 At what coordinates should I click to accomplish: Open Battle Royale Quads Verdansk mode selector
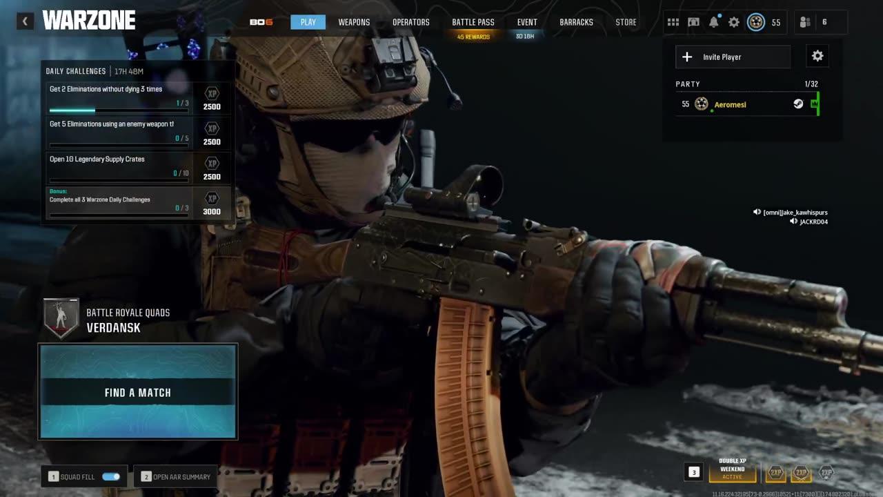tap(108, 320)
